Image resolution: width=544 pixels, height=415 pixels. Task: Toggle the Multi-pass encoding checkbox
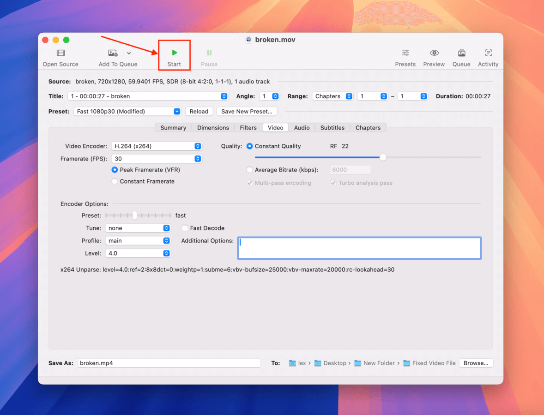pyautogui.click(x=249, y=183)
